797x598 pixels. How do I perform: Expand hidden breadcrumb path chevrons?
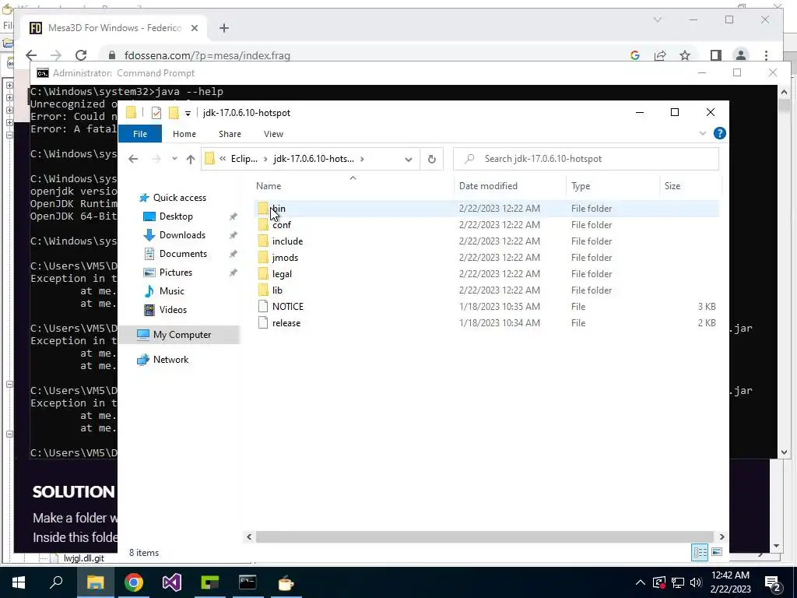223,159
